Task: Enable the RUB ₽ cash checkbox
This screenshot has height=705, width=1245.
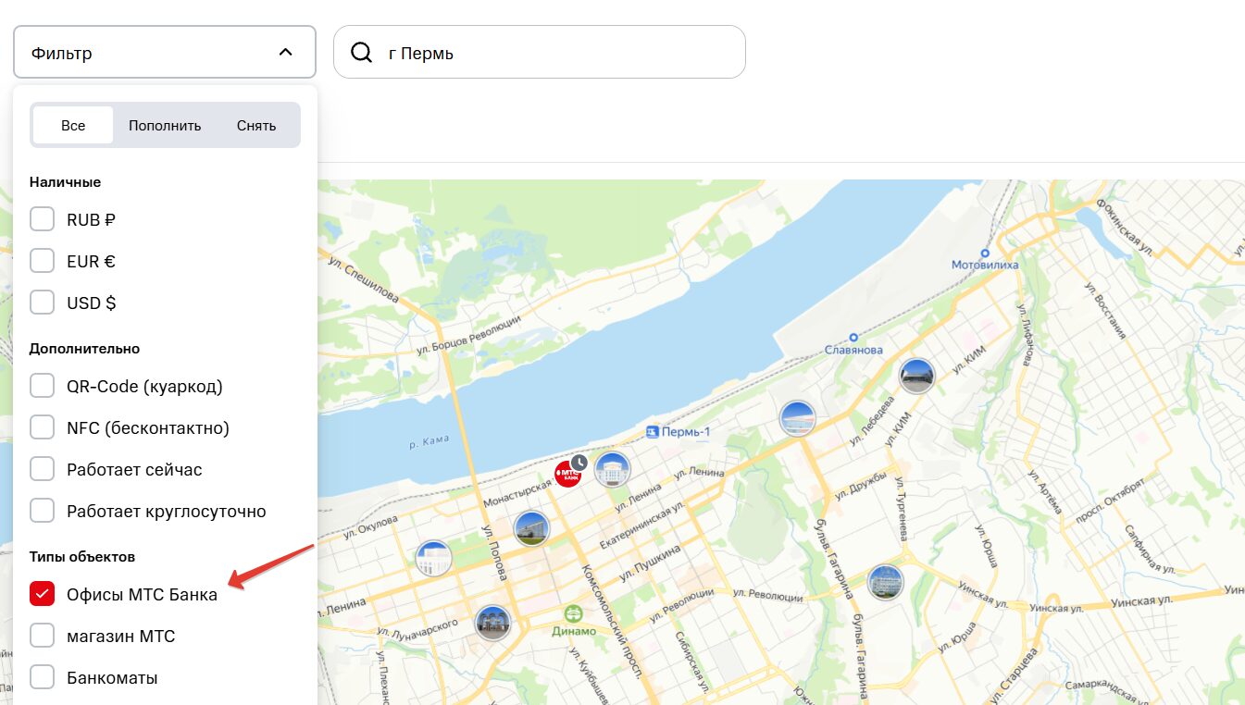Action: click(43, 220)
